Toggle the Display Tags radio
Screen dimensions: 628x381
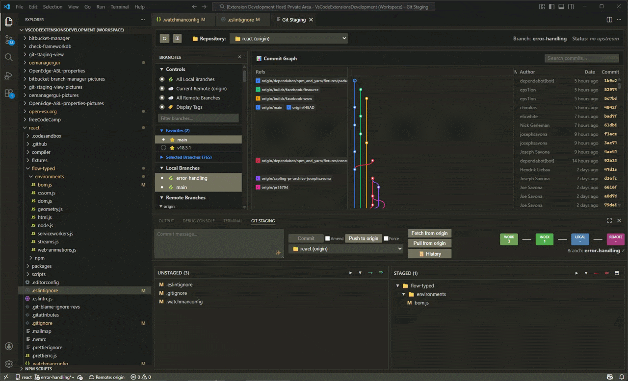coord(162,107)
